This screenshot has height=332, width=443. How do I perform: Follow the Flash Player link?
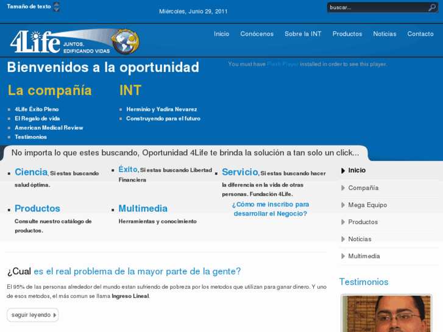pyautogui.click(x=283, y=64)
